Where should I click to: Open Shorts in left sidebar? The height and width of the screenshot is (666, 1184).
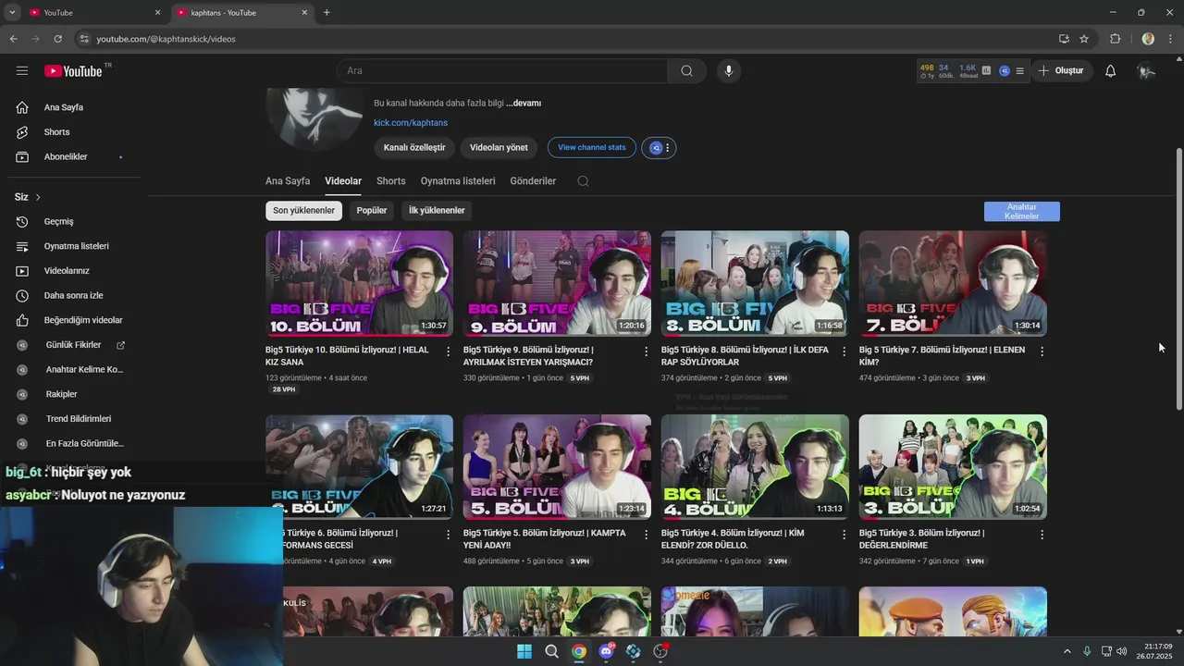74,132
